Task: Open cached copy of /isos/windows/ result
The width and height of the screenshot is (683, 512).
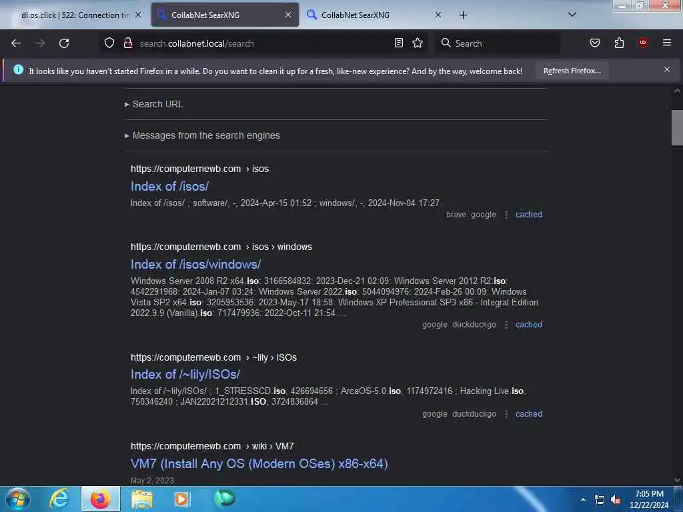Action: pos(529,325)
